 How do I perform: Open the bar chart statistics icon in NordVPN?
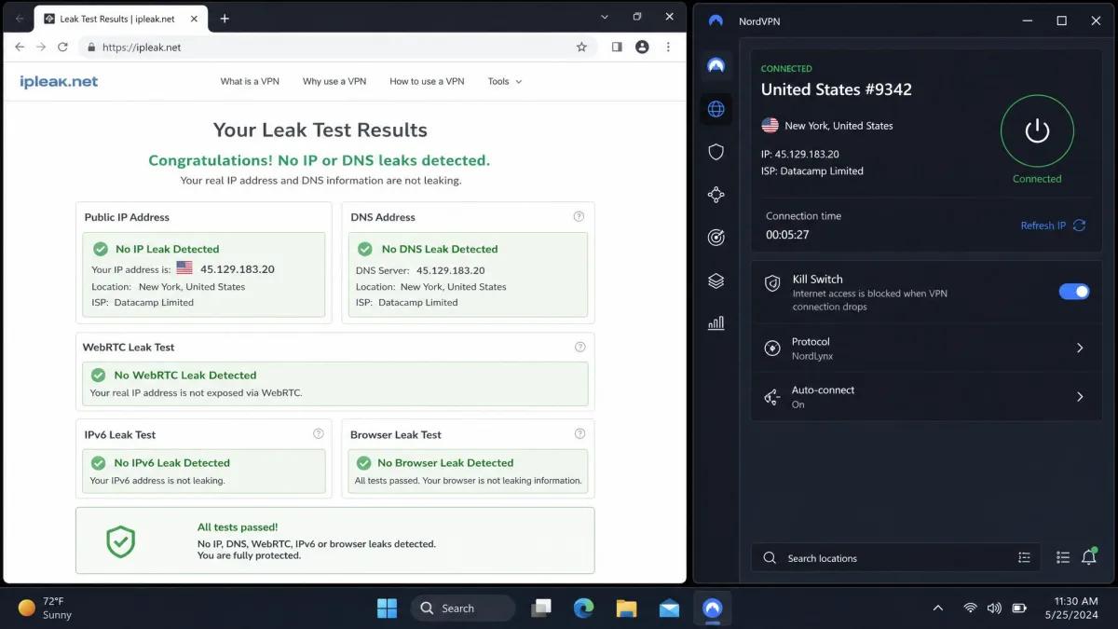[716, 323]
